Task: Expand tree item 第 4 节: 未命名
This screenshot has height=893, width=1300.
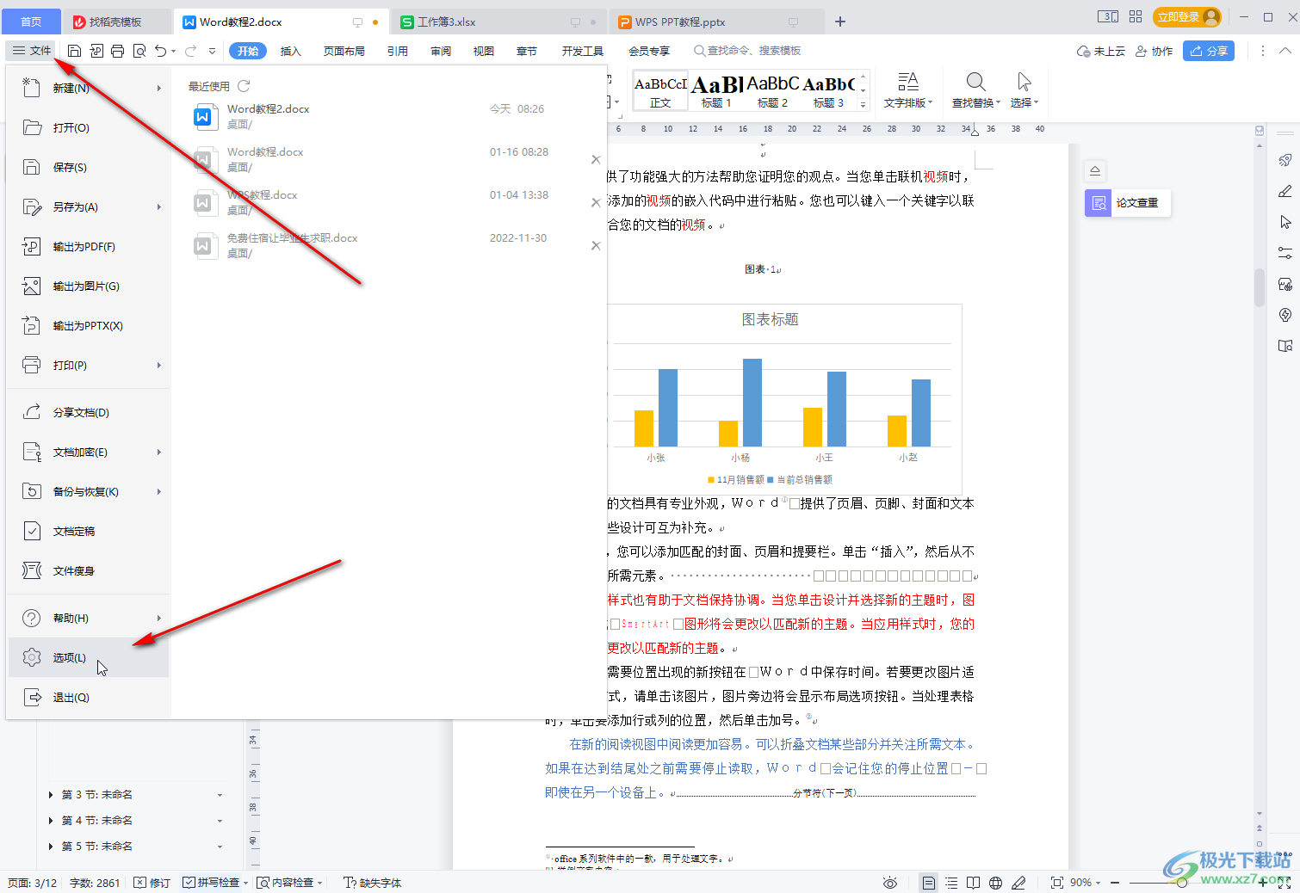Action: click(51, 821)
